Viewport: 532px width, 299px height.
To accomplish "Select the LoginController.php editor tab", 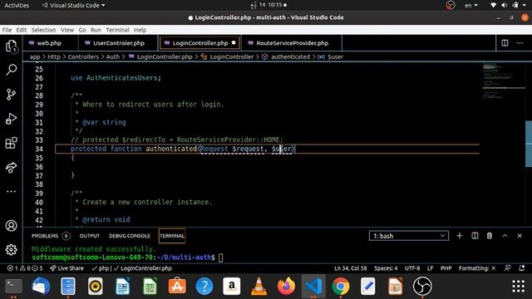I will tap(200, 43).
